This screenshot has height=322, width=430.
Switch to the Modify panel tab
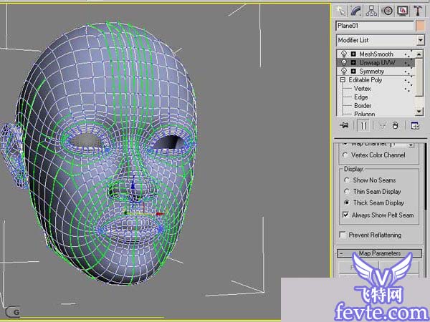(356, 10)
